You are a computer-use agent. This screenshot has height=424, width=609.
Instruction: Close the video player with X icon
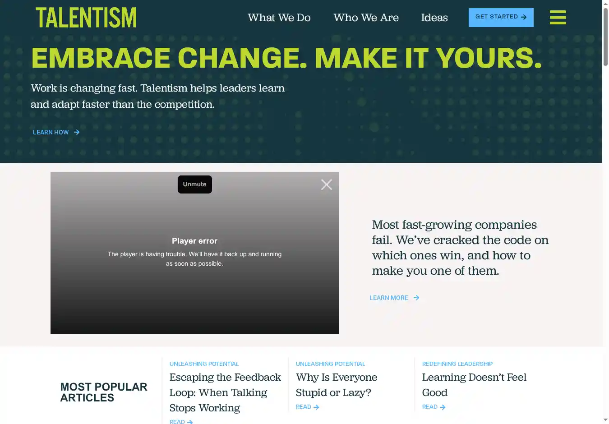[326, 184]
